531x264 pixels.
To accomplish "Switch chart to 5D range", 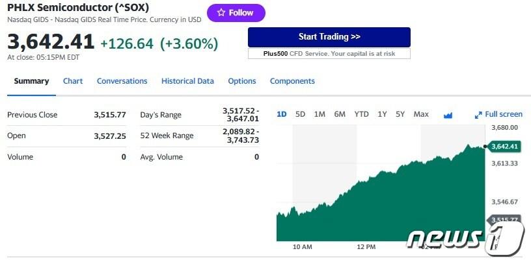I will point(300,114).
